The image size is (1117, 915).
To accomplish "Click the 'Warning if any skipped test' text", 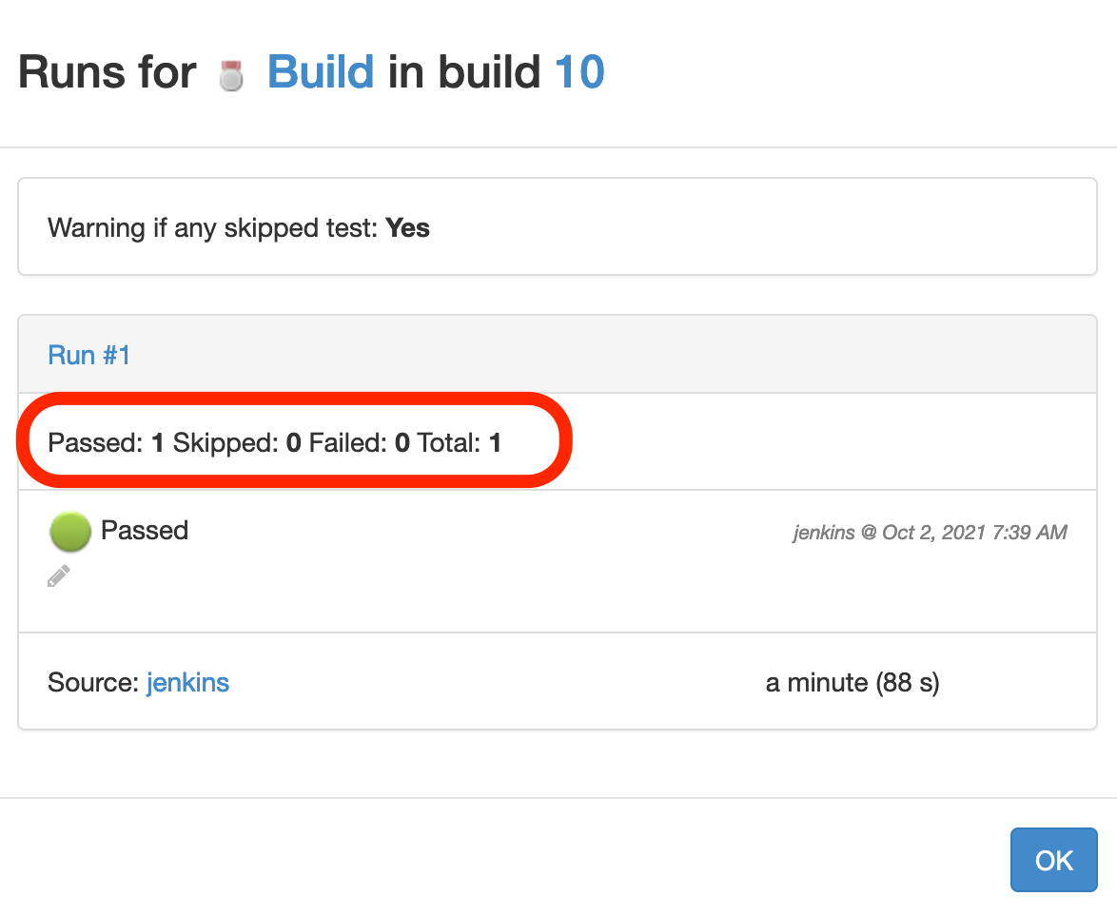I will pos(213,228).
